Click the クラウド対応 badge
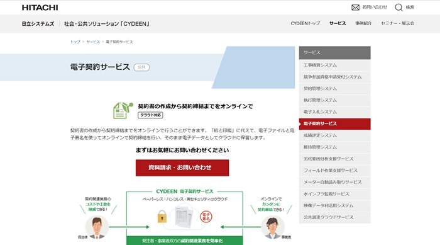The image size is (440, 245). pyautogui.click(x=150, y=115)
